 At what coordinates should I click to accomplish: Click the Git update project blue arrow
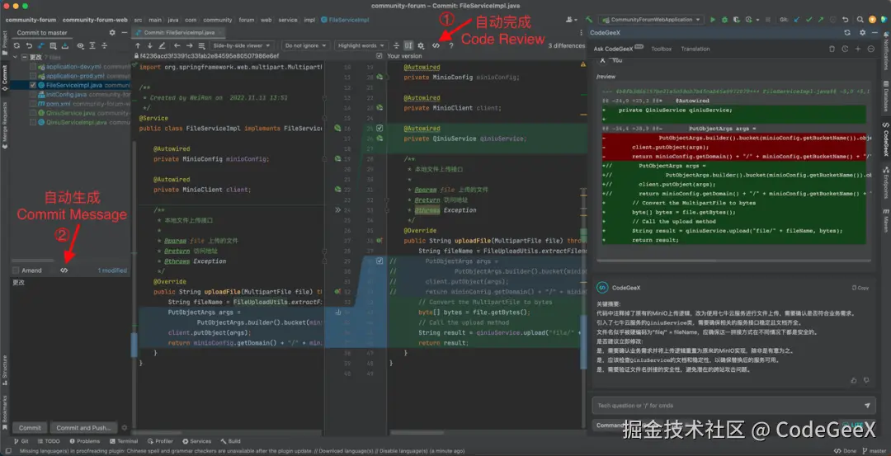pos(797,19)
